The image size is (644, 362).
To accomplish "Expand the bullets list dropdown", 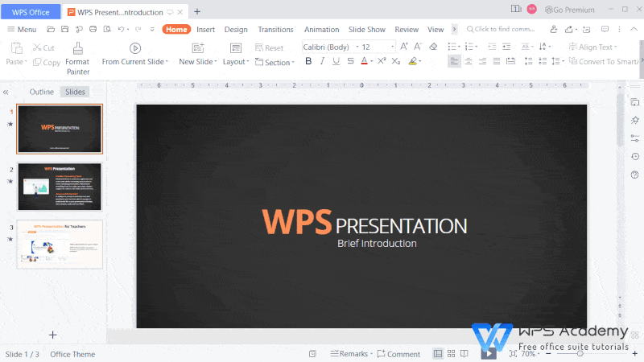I will (x=459, y=47).
